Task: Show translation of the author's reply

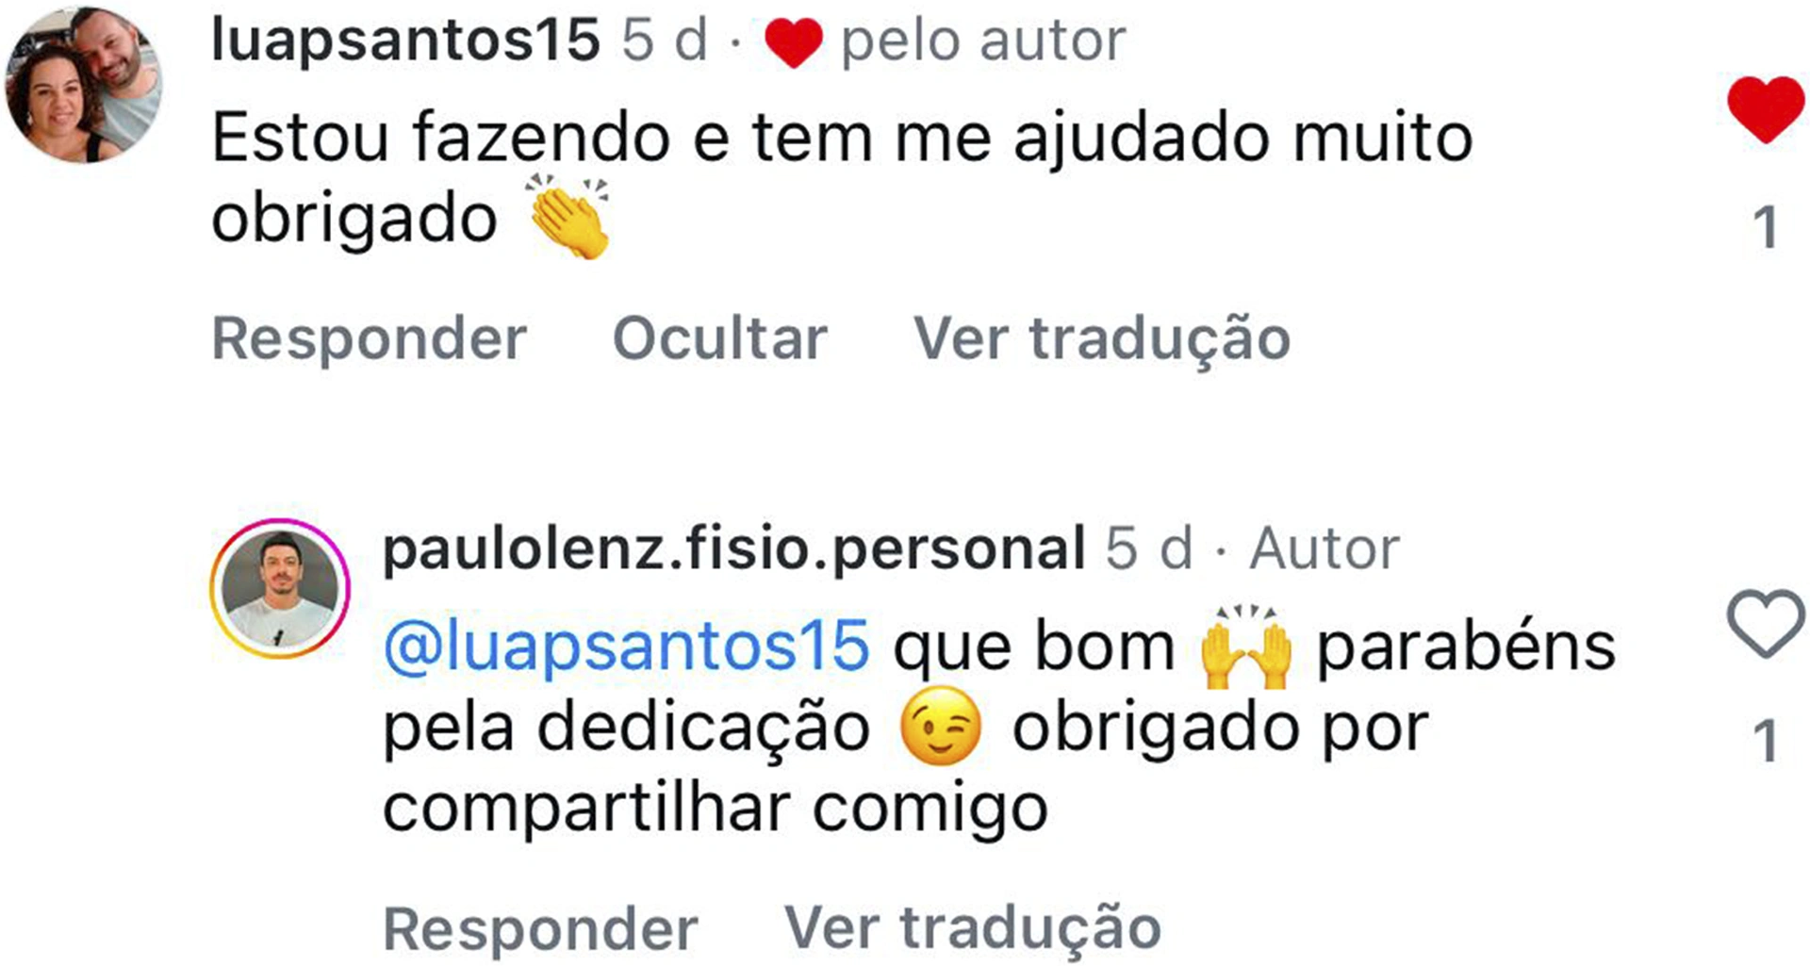Action: [x=973, y=928]
